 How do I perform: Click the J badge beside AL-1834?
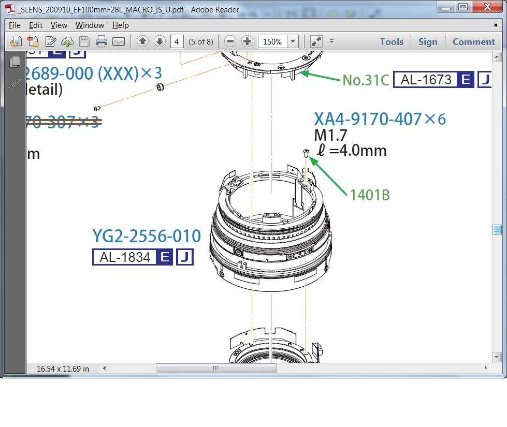(185, 257)
